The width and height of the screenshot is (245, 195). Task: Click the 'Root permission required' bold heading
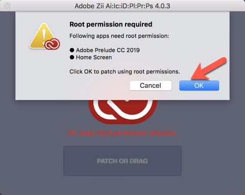pos(111,24)
